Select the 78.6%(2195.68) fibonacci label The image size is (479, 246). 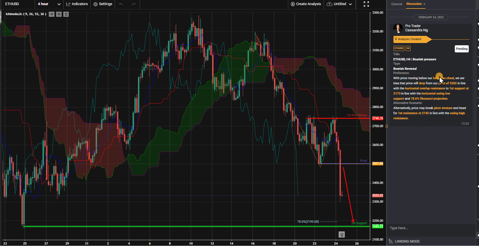pyautogui.click(x=308, y=222)
